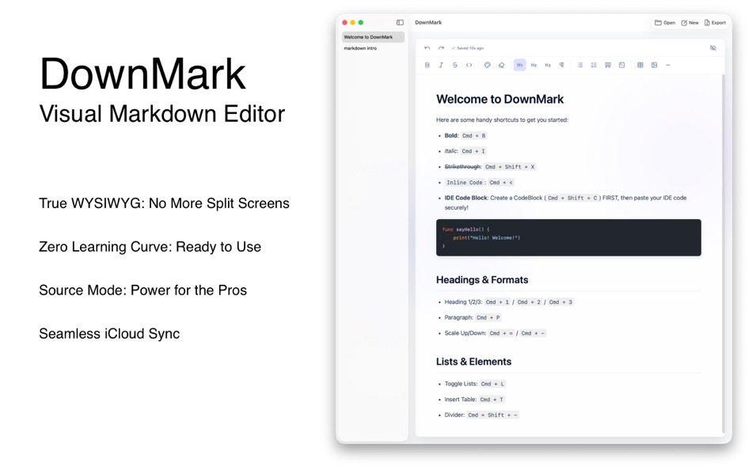The width and height of the screenshot is (752, 470).
Task: Insert a code block from the toolbar
Action: (621, 65)
